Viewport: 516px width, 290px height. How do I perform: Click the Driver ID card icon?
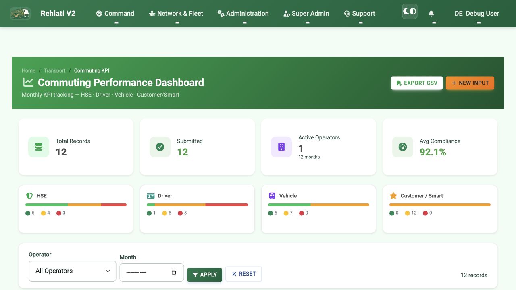click(x=151, y=196)
